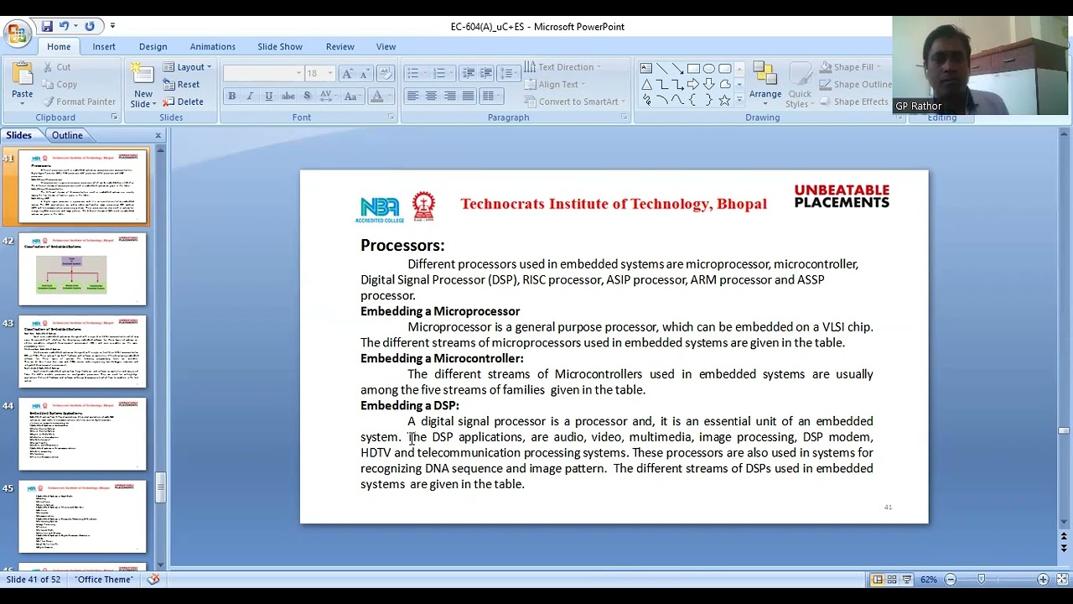Click Clear All Formatting icon

(386, 74)
